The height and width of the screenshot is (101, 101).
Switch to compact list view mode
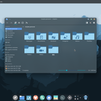[19, 23]
